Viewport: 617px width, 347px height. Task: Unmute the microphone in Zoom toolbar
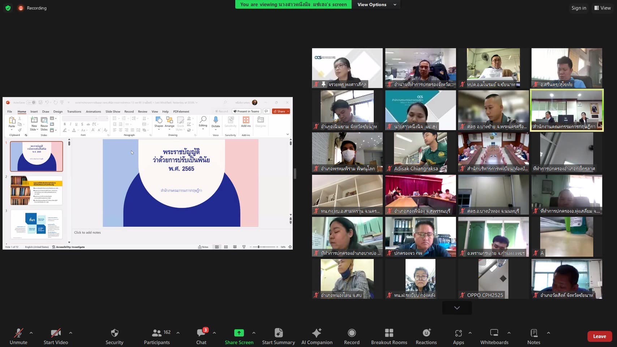tap(18, 336)
